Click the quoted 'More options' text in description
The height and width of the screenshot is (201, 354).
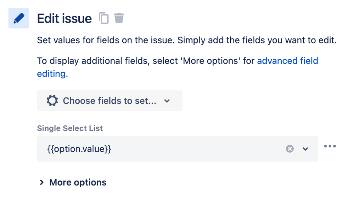[x=210, y=61]
